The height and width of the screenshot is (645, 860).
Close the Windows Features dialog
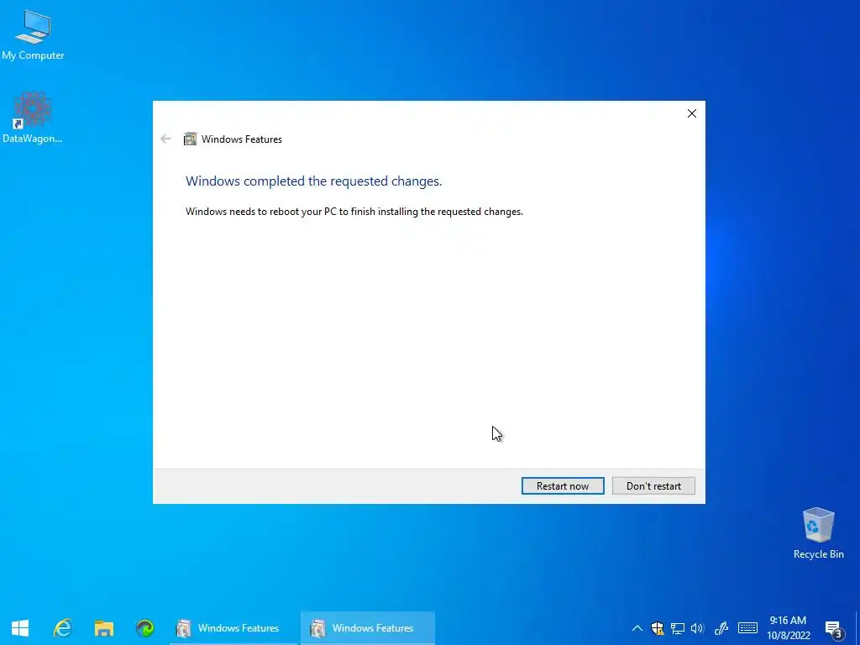tap(692, 113)
